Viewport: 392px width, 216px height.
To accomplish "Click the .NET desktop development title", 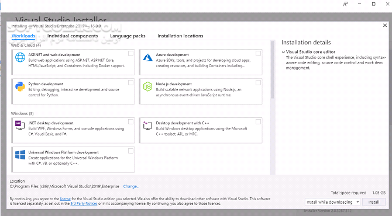I will (x=51, y=123).
